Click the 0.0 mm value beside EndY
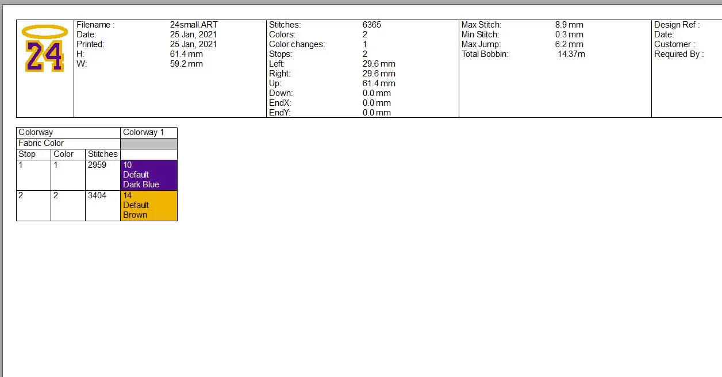 point(377,113)
